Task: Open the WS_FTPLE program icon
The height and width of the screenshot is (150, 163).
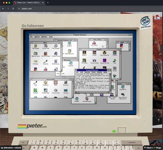Action: 94,44
